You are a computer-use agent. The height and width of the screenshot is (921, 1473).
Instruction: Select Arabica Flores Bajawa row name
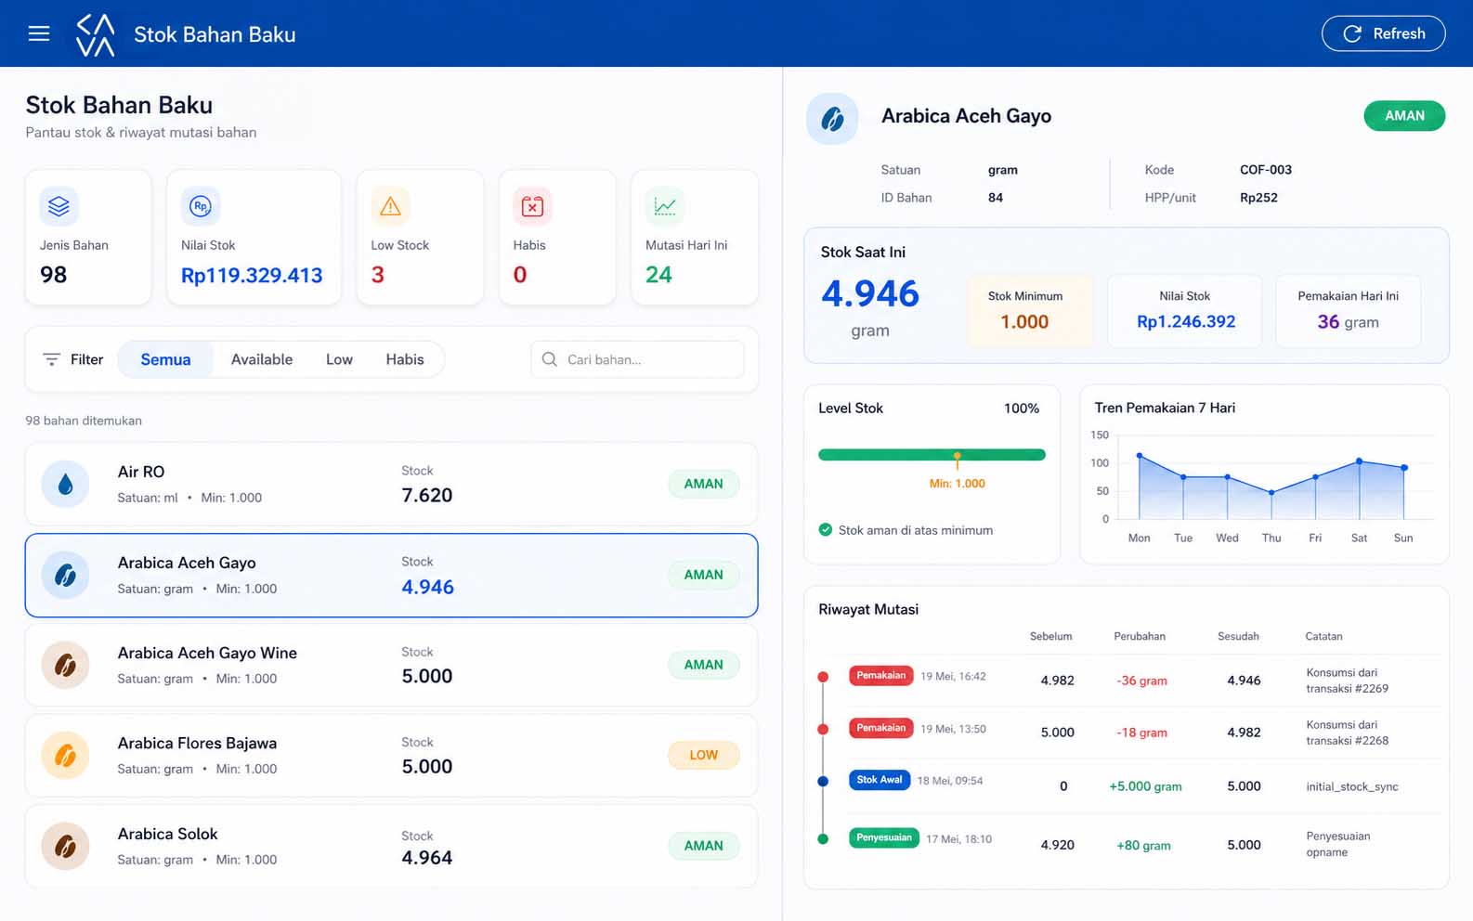pos(197,743)
